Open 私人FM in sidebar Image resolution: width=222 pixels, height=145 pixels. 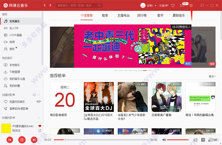click(x=21, y=28)
